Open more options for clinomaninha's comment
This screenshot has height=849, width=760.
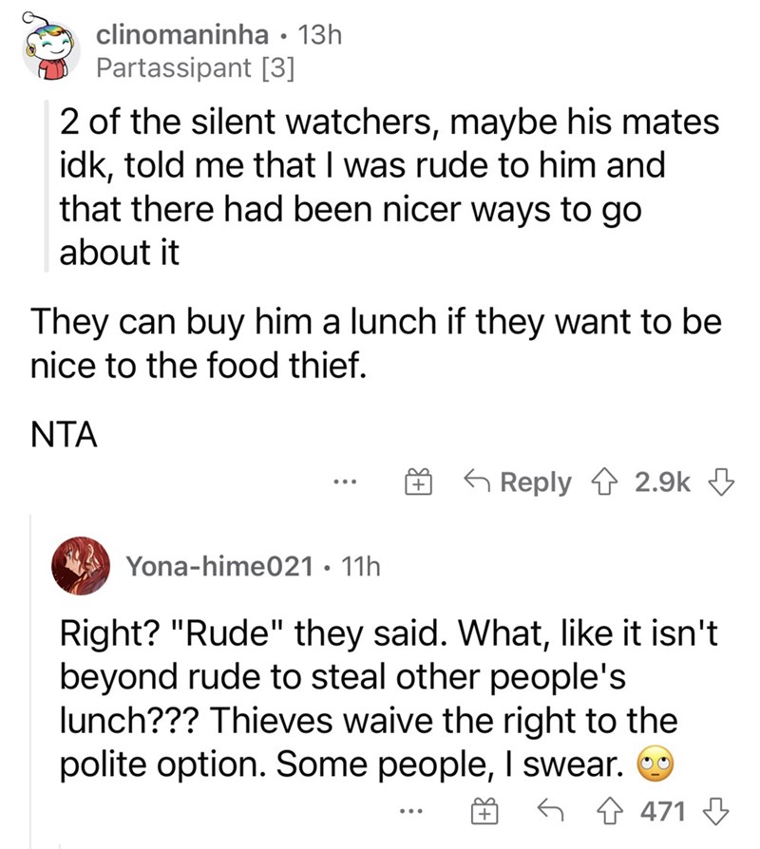coord(345,481)
